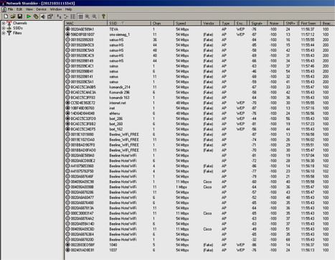335x260 pixels.
Task: Click the Open file folder toolbar icon
Action: pos(13,17)
